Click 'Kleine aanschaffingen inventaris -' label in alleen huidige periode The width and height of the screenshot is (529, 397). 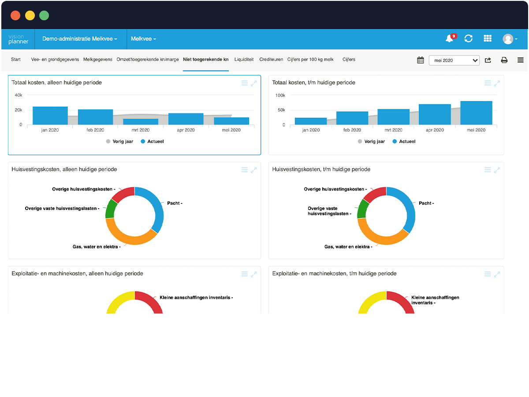(x=196, y=298)
